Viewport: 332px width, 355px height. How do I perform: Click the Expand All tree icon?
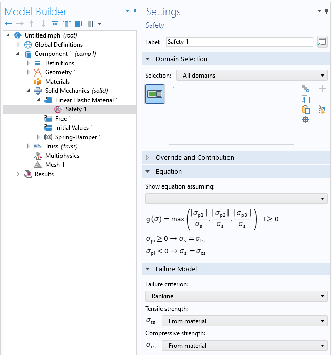78,23
